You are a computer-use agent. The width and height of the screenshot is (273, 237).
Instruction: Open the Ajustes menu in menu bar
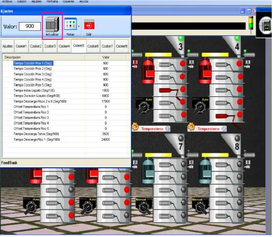tap(37, 1)
